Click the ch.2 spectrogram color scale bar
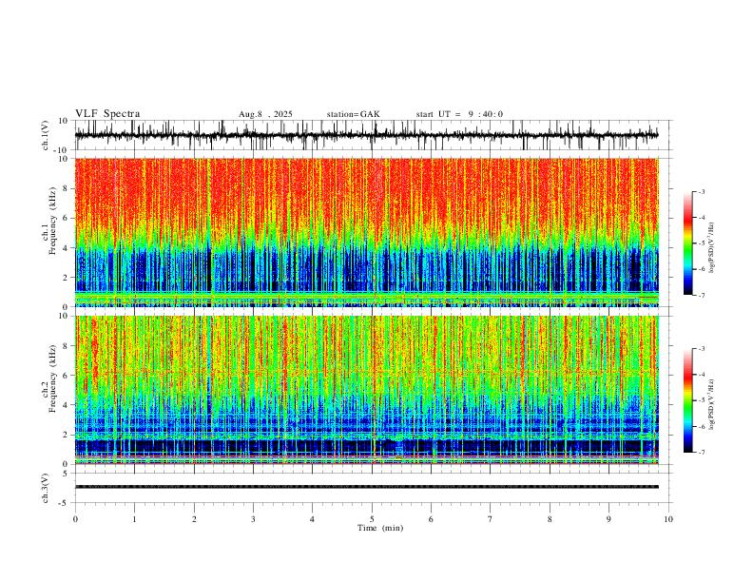Viewport: 753px width, 582px height. pos(688,400)
